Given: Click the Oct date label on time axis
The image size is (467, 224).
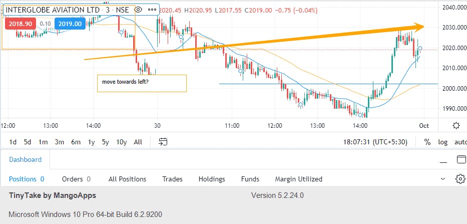Looking at the screenshot, I should click(424, 126).
